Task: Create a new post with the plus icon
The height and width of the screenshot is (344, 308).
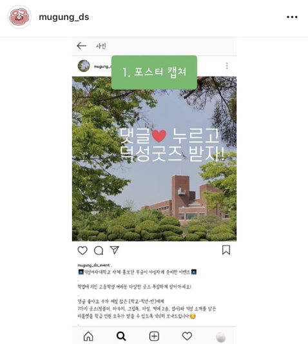Action: click(x=154, y=336)
